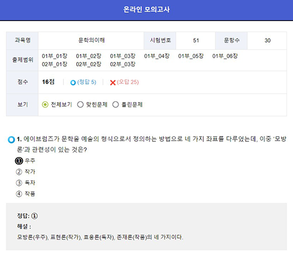
Task: Select the 맞힌문제 radio button
Action: (80, 105)
